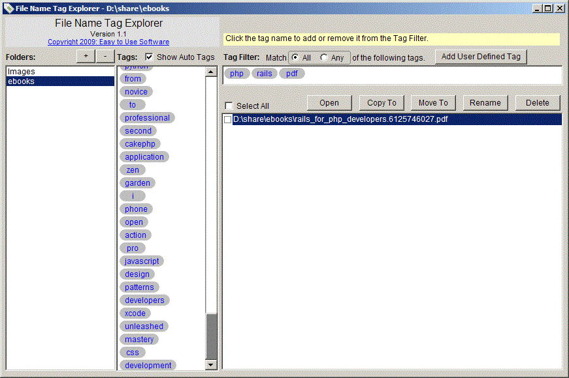Switch matching to Any
The width and height of the screenshot is (569, 378).
[x=323, y=57]
